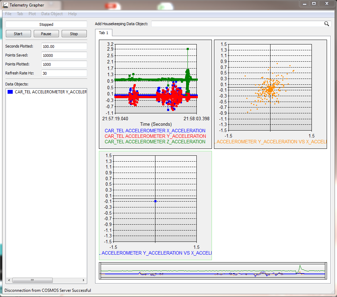The image size is (337, 297).
Task: Click the Refresh Rate Hz field
Action: (64, 73)
